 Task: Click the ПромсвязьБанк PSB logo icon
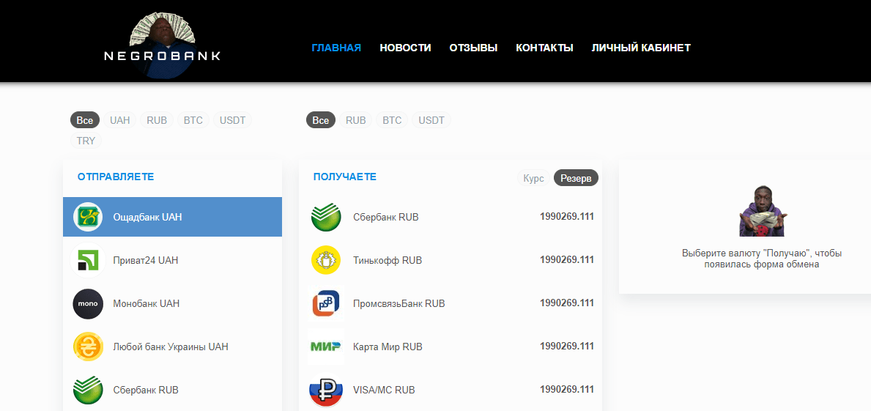click(x=326, y=303)
